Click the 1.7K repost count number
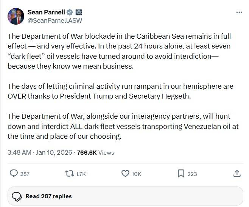This screenshot has height=207, width=249. click(81, 174)
